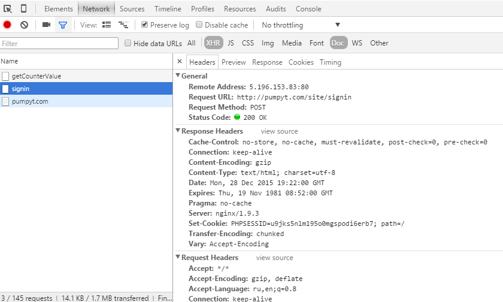This screenshot has width=503, height=302.
Task: Enable the Disable cache checkbox
Action: pos(199,25)
